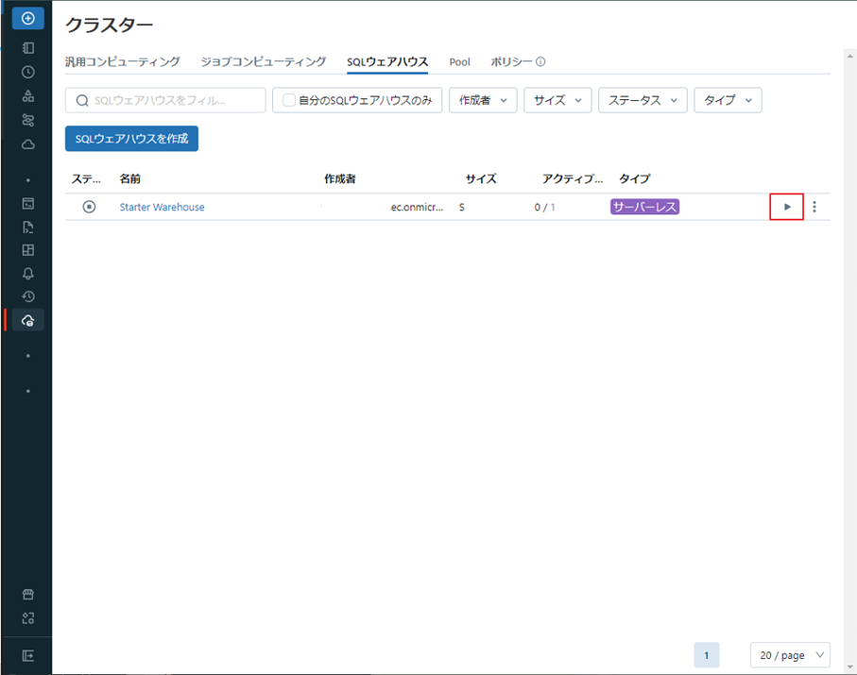Open Marketplace storefront icon
The image size is (857, 675).
(x=28, y=595)
